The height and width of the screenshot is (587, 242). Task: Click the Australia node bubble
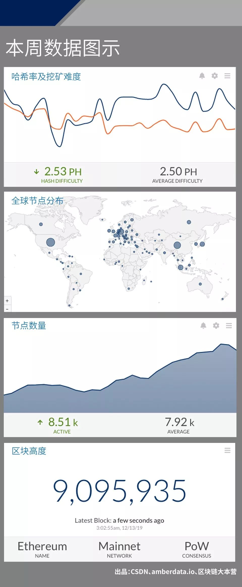(x=200, y=284)
